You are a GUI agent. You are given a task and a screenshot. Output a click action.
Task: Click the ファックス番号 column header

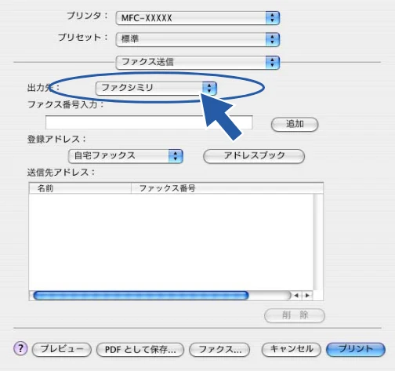pyautogui.click(x=226, y=188)
